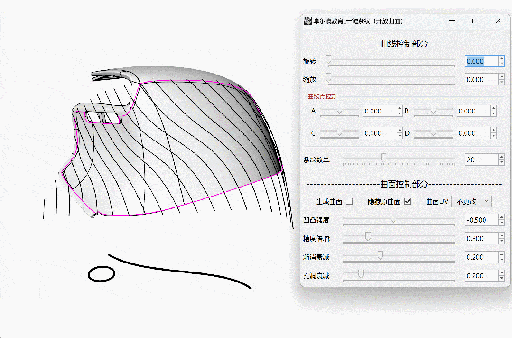Open the 曲面UV dropdown

click(471, 201)
